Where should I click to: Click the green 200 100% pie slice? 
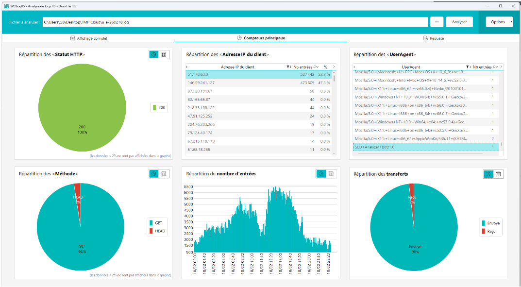pos(82,108)
